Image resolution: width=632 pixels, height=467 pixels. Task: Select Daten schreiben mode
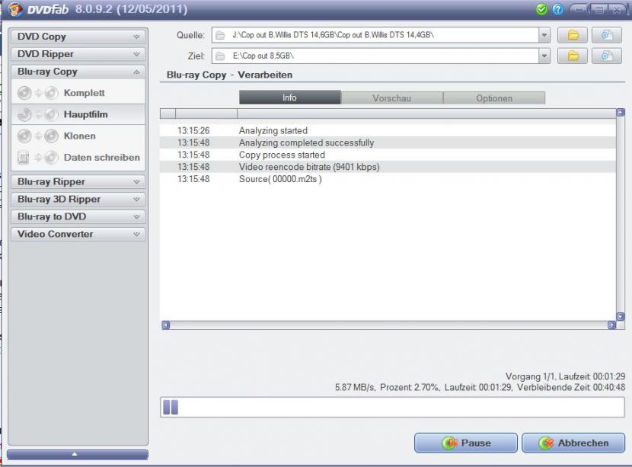78,157
